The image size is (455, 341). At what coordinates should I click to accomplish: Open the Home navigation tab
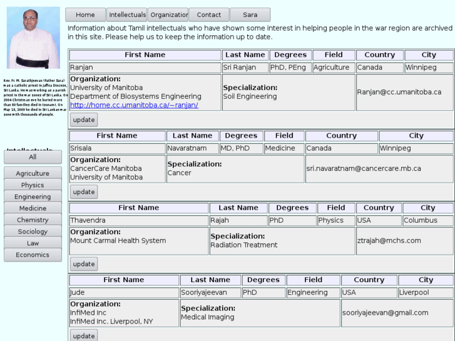pyautogui.click(x=85, y=15)
